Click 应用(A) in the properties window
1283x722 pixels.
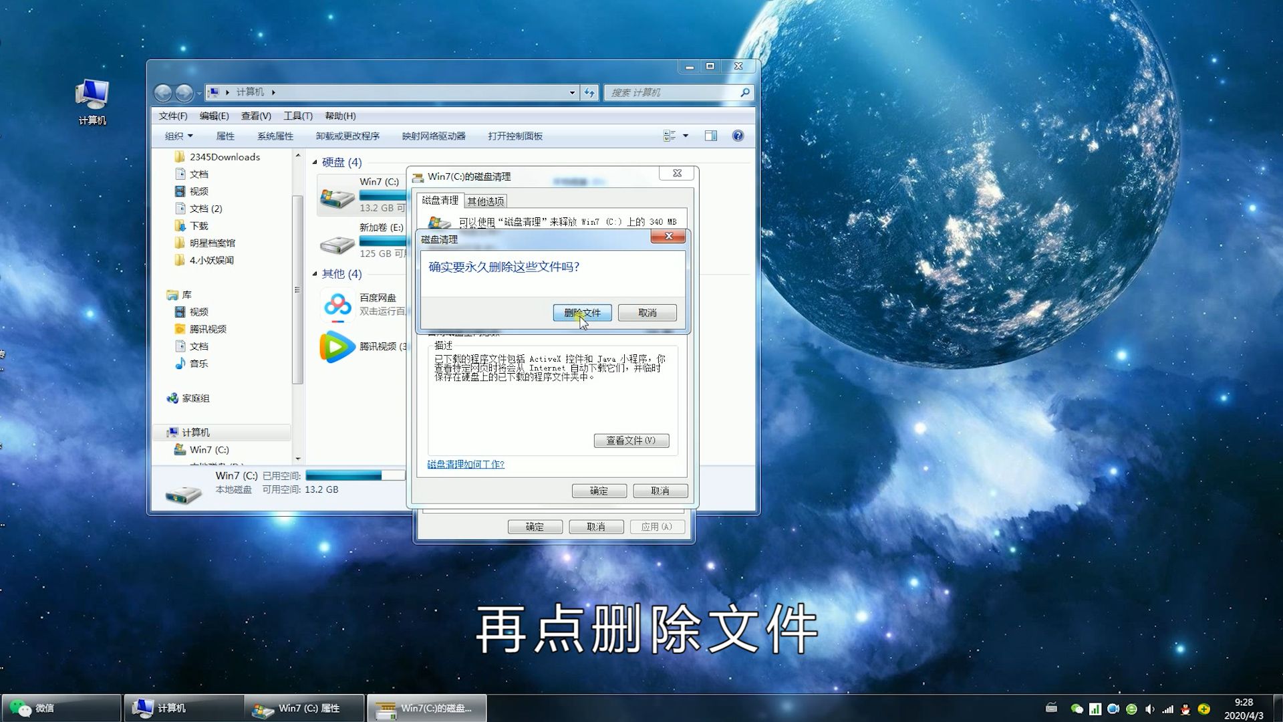tap(657, 527)
